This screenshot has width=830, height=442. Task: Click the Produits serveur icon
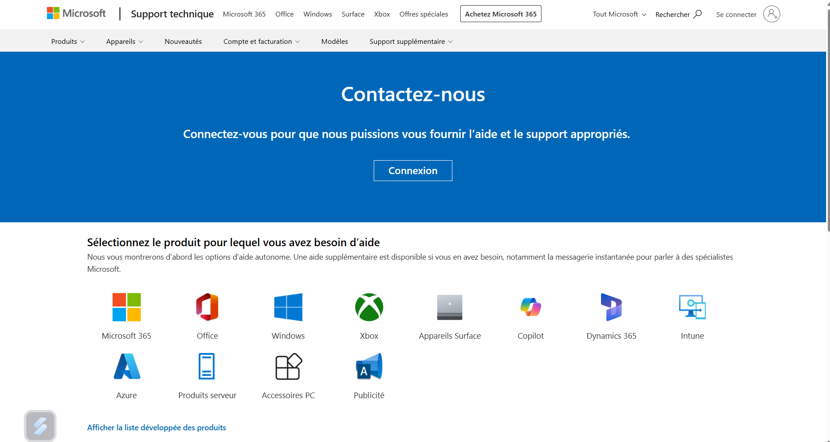[x=207, y=366]
